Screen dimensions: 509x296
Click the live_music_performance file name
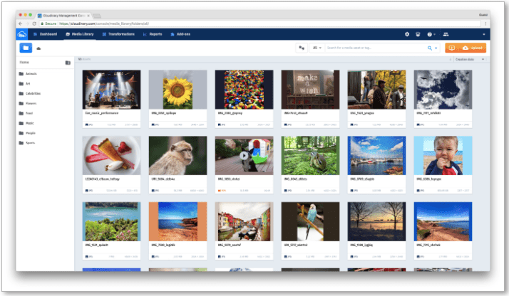(102, 113)
